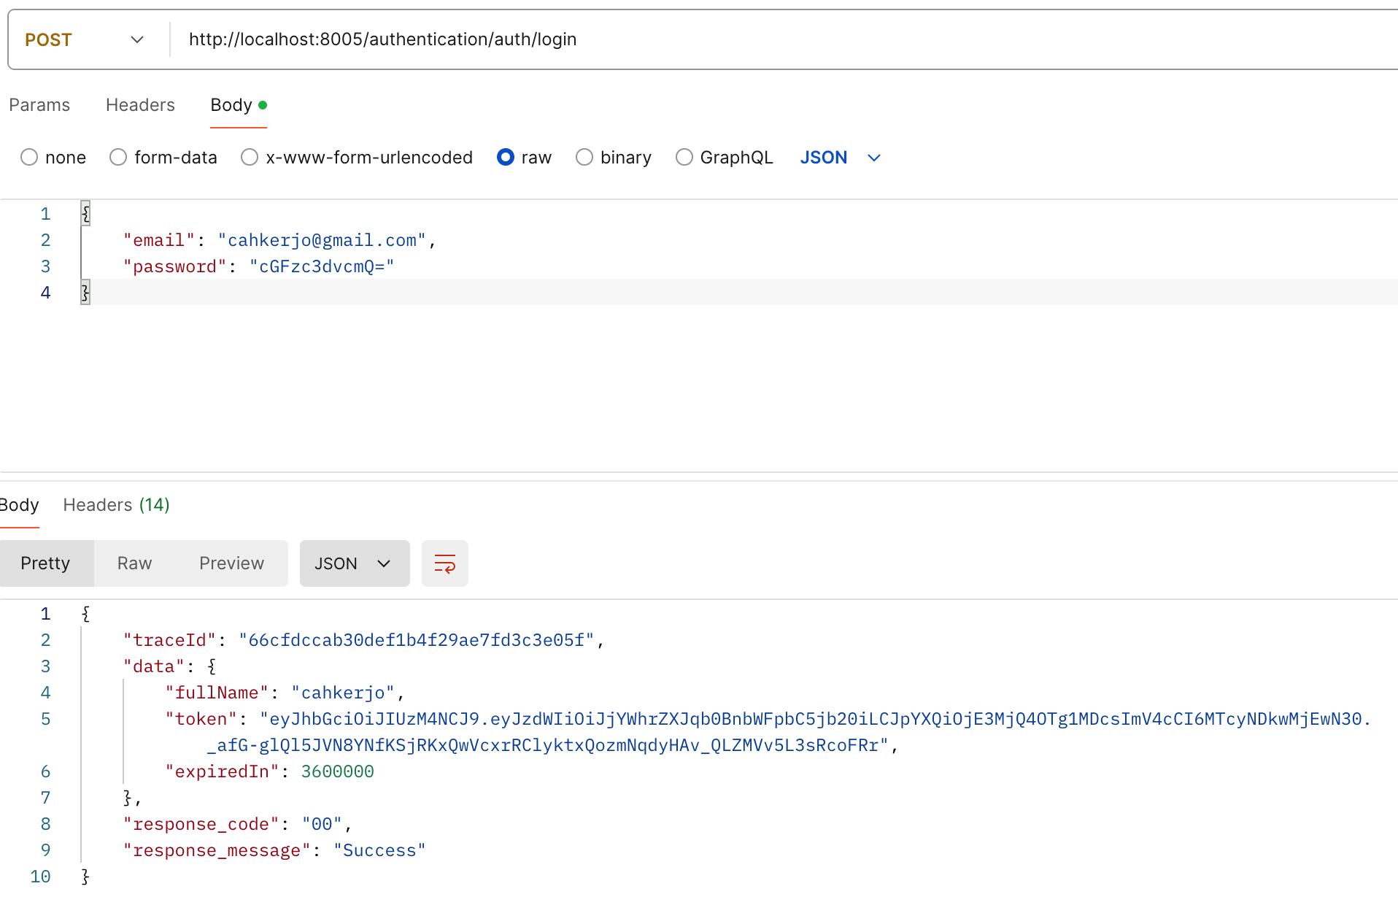Click the "data" key in response
Viewport: 1398px width, 905px height.
[154, 667]
